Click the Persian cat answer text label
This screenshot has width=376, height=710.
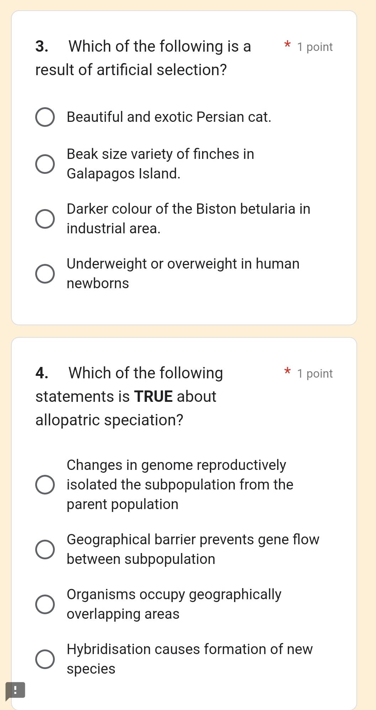169,116
